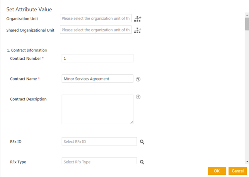The image size is (249, 177).
Task: Select the RFx Type lookup field
Action: 99,161
